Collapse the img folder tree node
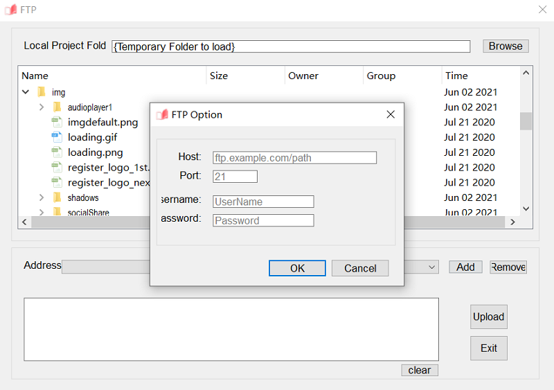The height and width of the screenshot is (390, 554). click(26, 92)
